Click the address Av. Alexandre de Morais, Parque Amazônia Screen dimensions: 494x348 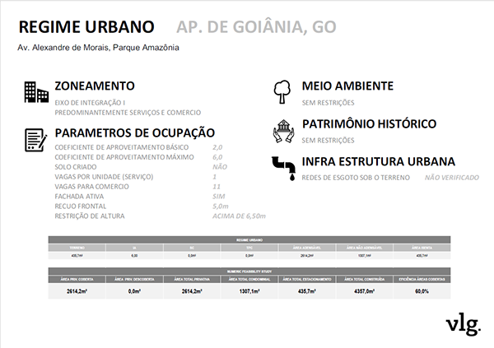[x=98, y=48]
